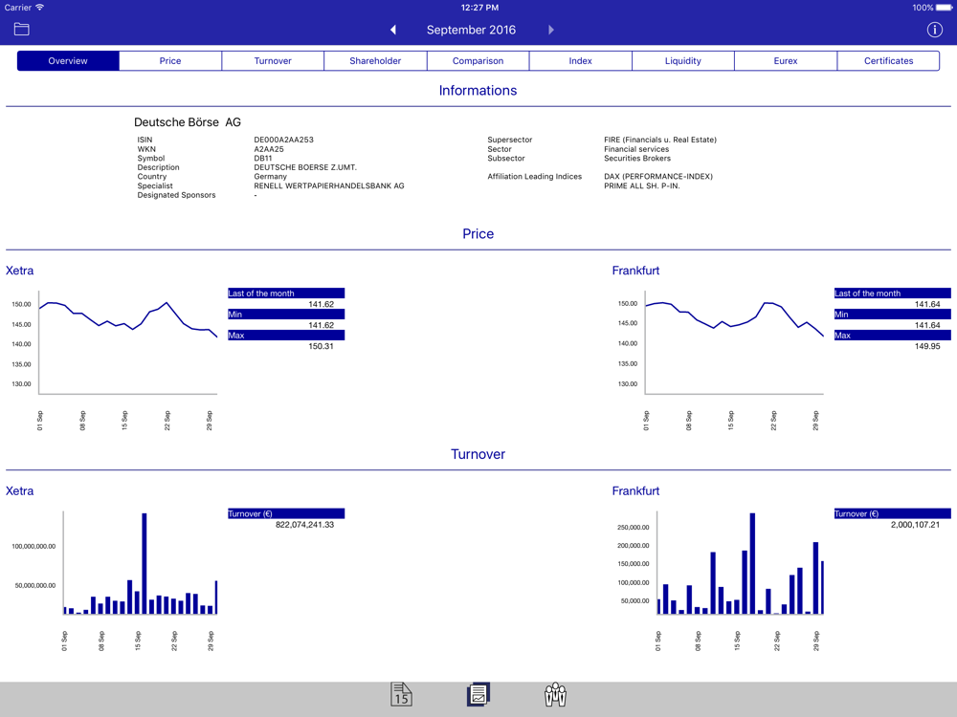This screenshot has height=717, width=957.
Task: Tap the Frankfurt Last of the month label
Action: (892, 293)
